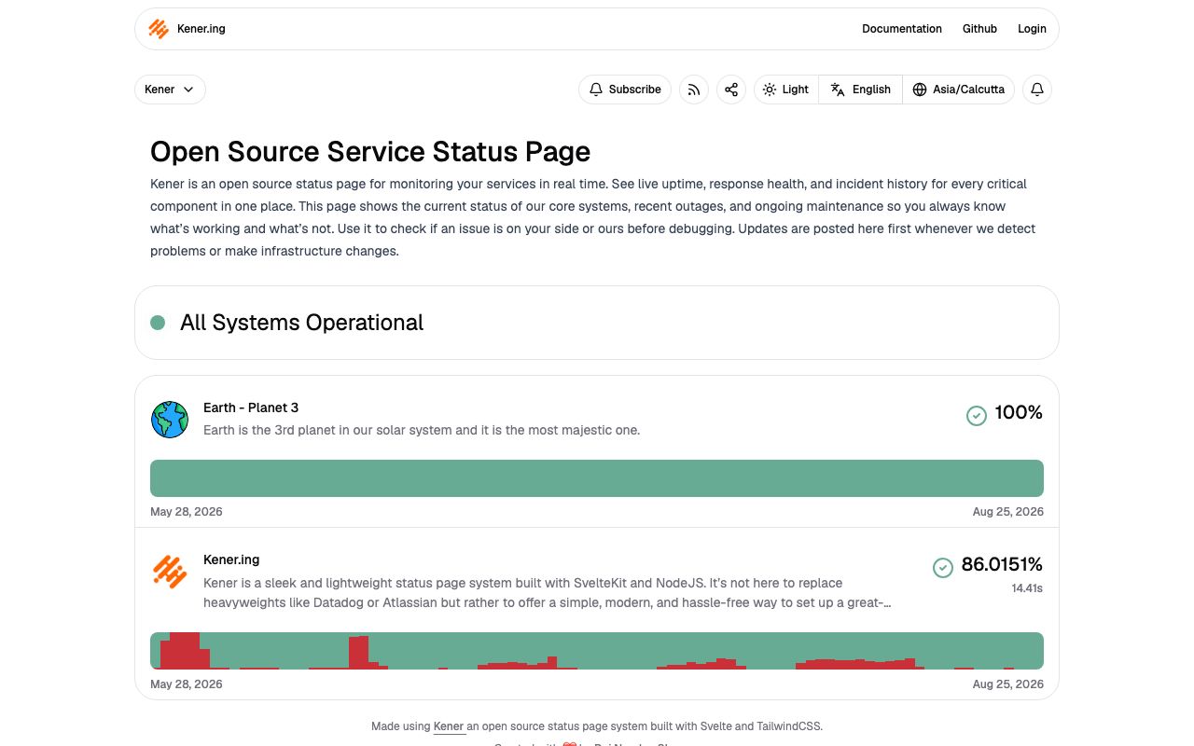Viewport: 1194px width, 746px height.
Task: Toggle the Light theme switcher
Action: pyautogui.click(x=786, y=90)
